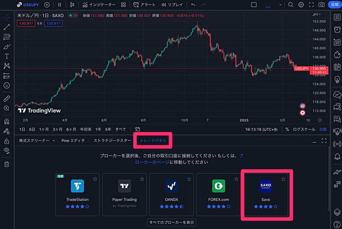Toggle ログスケール log scale

pyautogui.click(x=304, y=130)
